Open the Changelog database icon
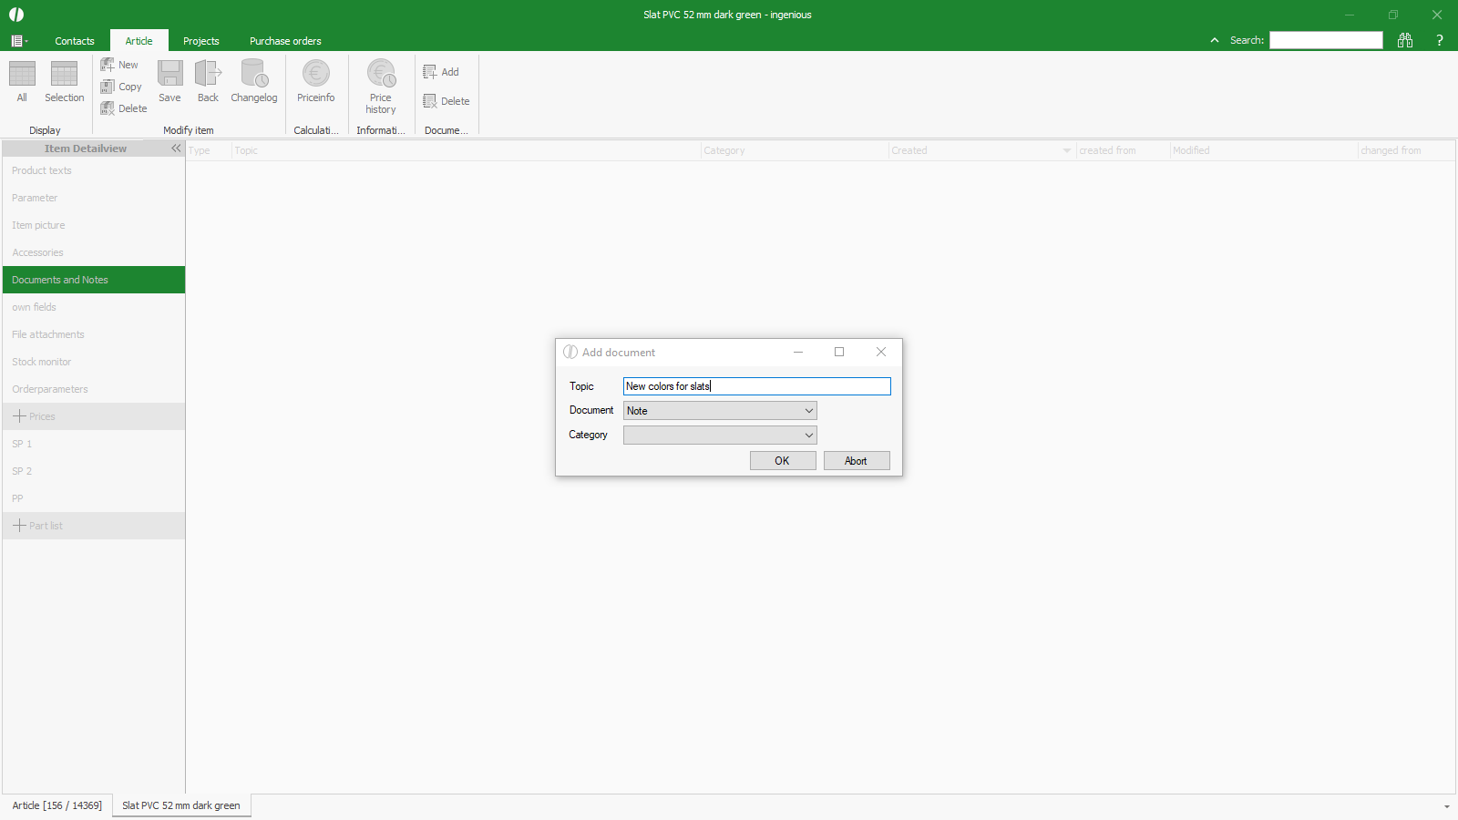 253,75
